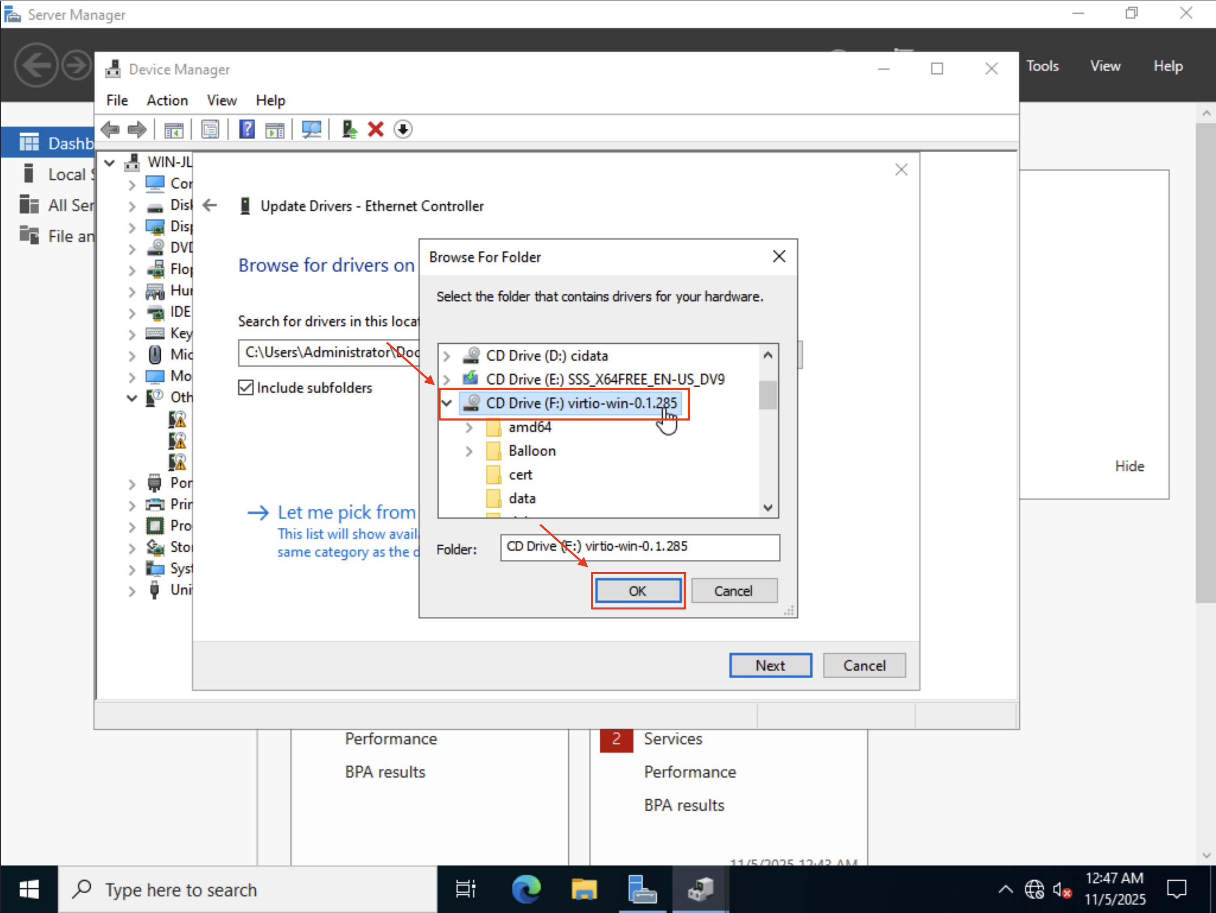Confirm folder selection with the OK button

pyautogui.click(x=638, y=591)
